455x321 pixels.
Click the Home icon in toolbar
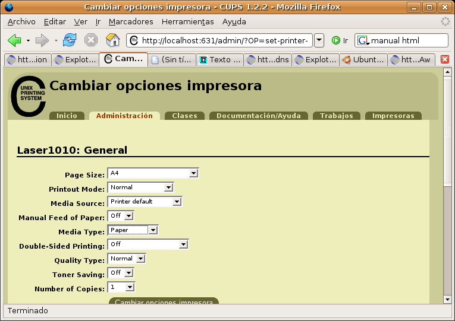(112, 40)
